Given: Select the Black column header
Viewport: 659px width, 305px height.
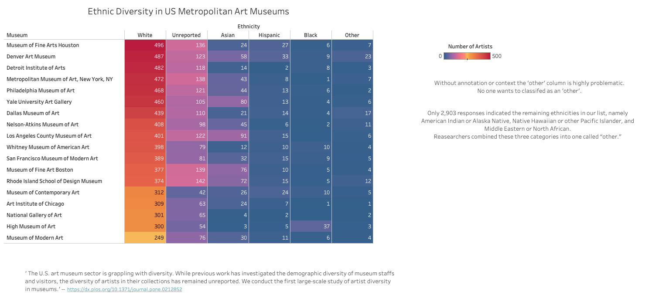Looking at the screenshot, I should pos(311,35).
